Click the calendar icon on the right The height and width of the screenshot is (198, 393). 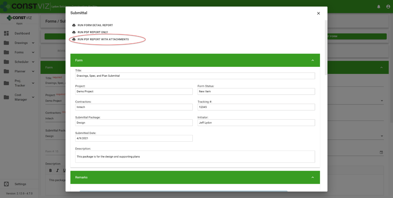(381, 152)
